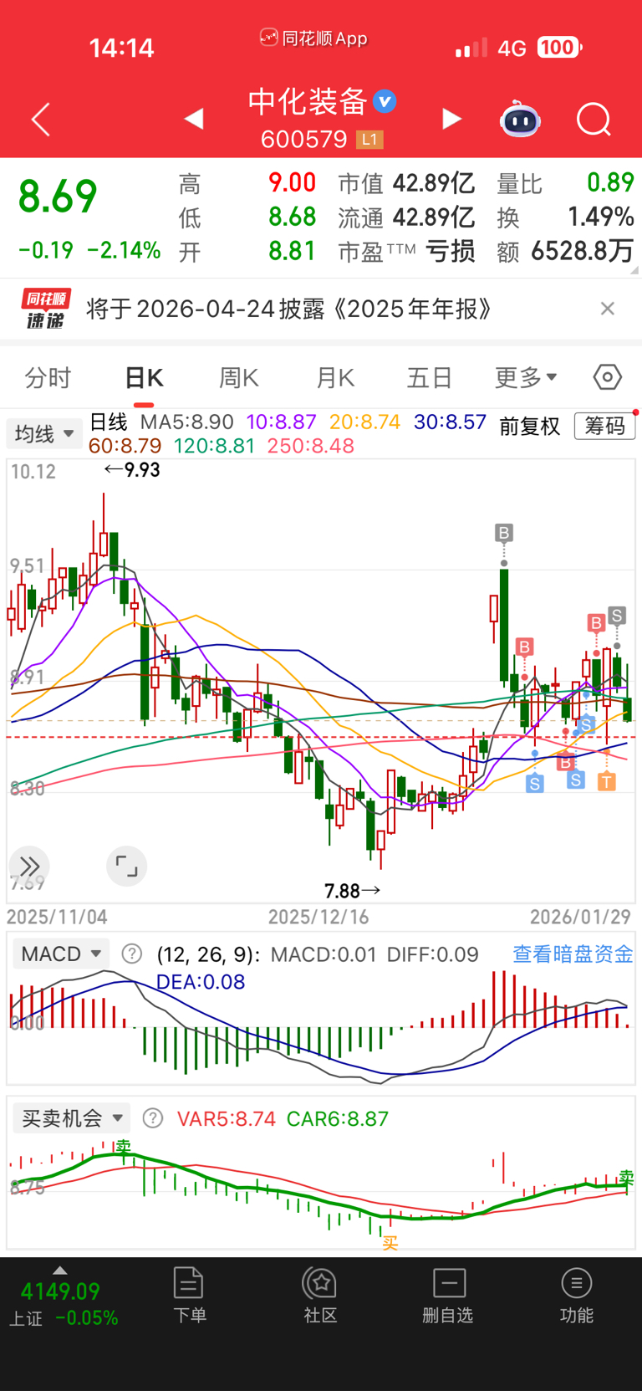This screenshot has height=1391, width=642.
Task: Tap the blue verified badge beside 中化装备
Action: [385, 102]
